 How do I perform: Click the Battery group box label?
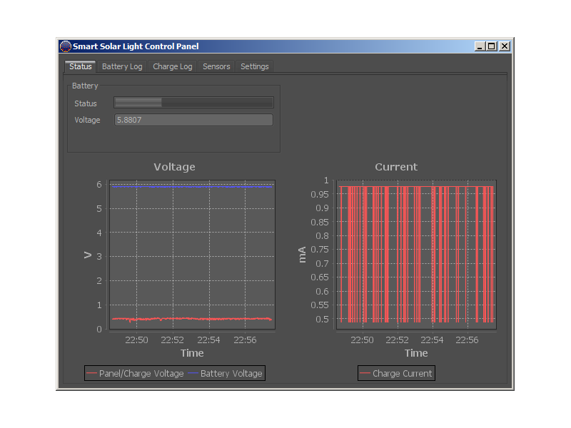tap(85, 86)
